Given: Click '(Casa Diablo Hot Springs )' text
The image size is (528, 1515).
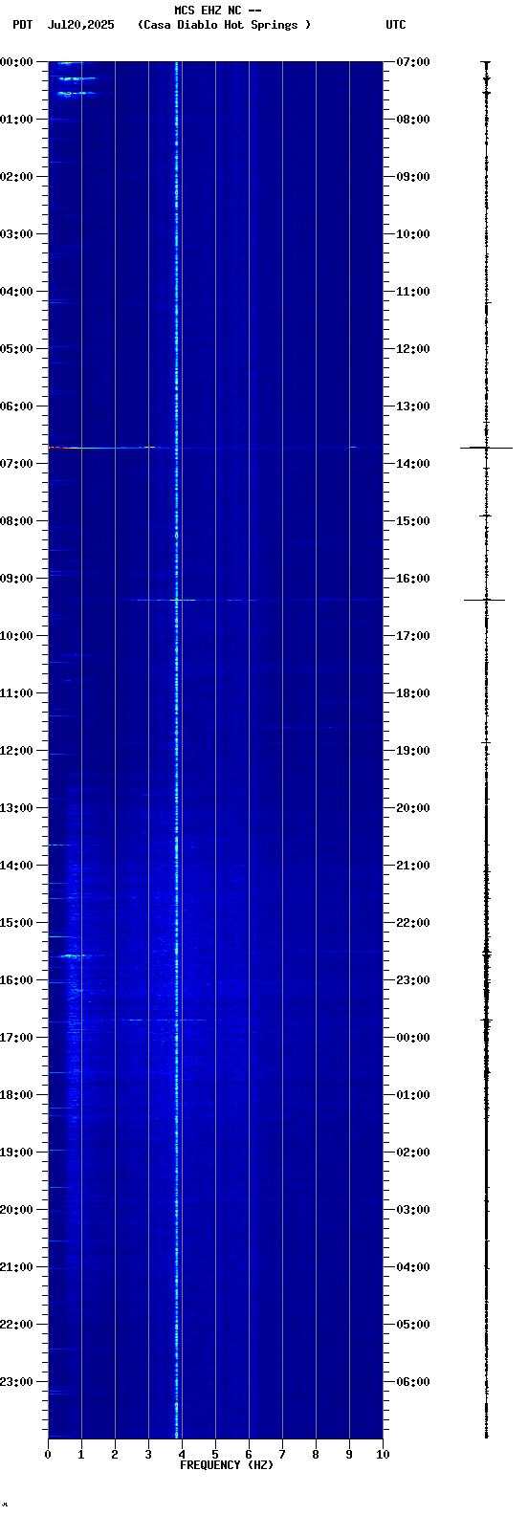Looking at the screenshot, I should tap(224, 25).
